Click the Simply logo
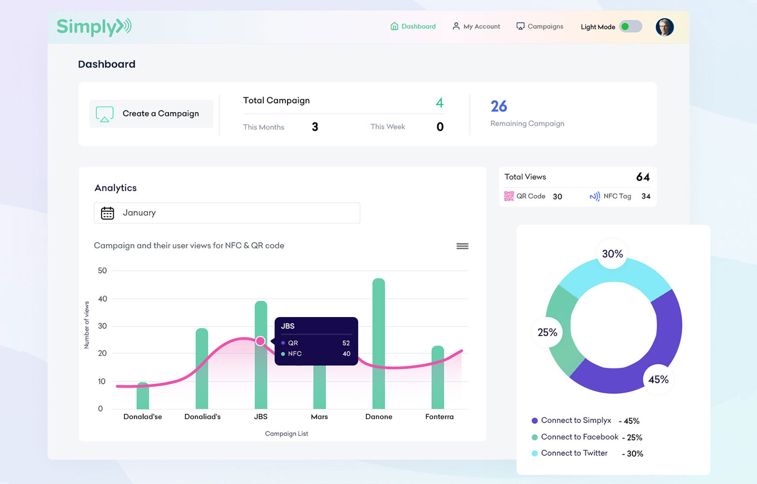 tap(94, 27)
